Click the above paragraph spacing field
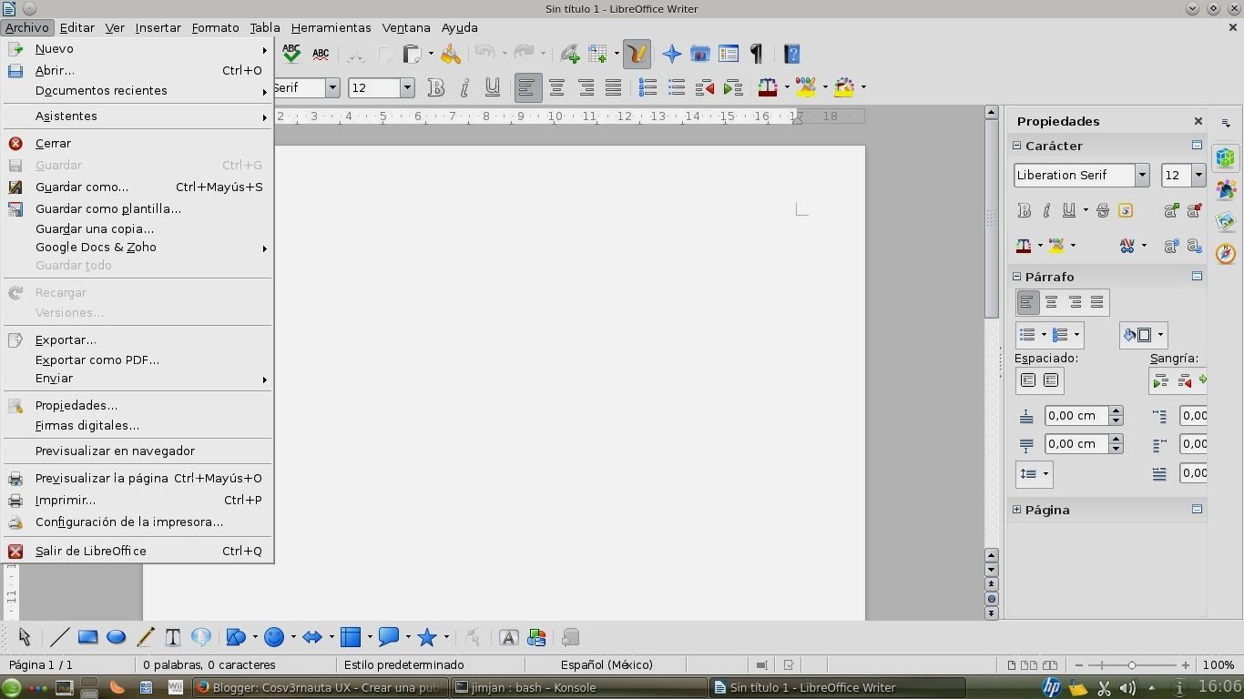Image resolution: width=1244 pixels, height=699 pixels. pyautogui.click(x=1076, y=415)
